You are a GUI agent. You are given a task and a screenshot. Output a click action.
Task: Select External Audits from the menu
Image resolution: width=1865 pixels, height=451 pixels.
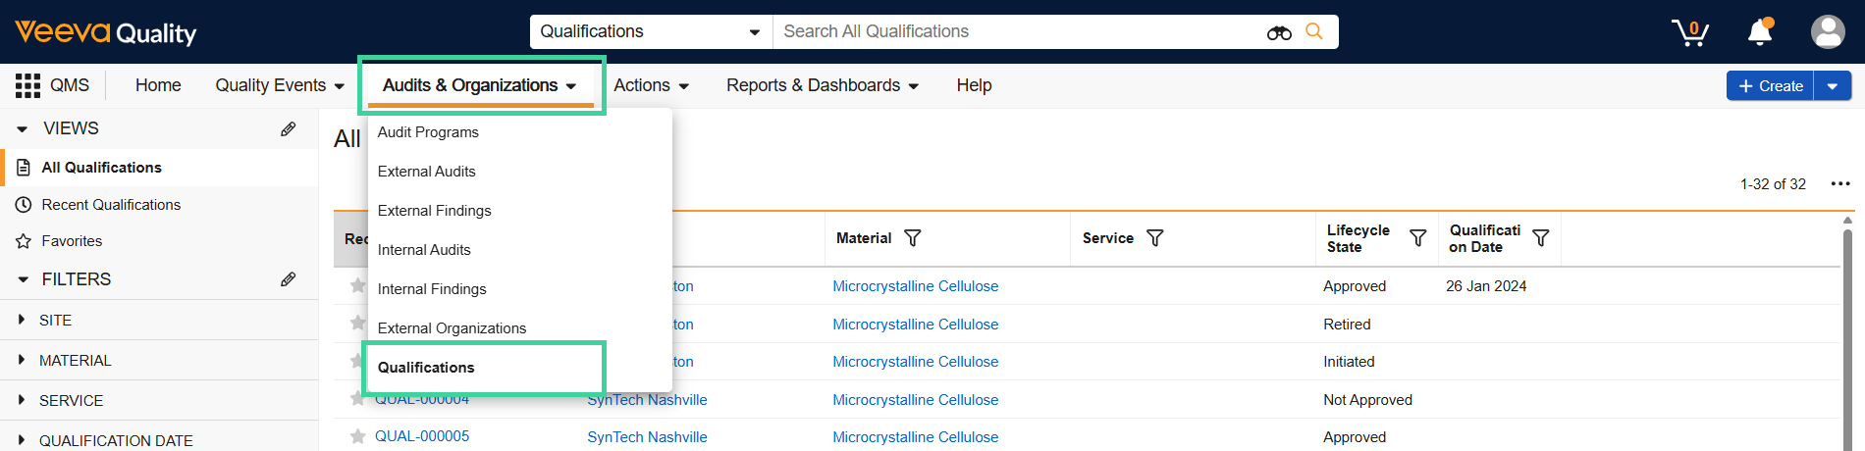[426, 172]
